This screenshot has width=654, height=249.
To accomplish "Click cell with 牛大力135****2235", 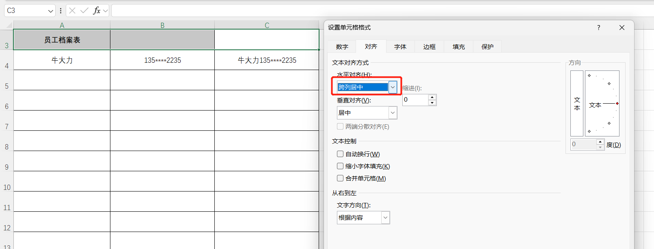I will pyautogui.click(x=267, y=60).
